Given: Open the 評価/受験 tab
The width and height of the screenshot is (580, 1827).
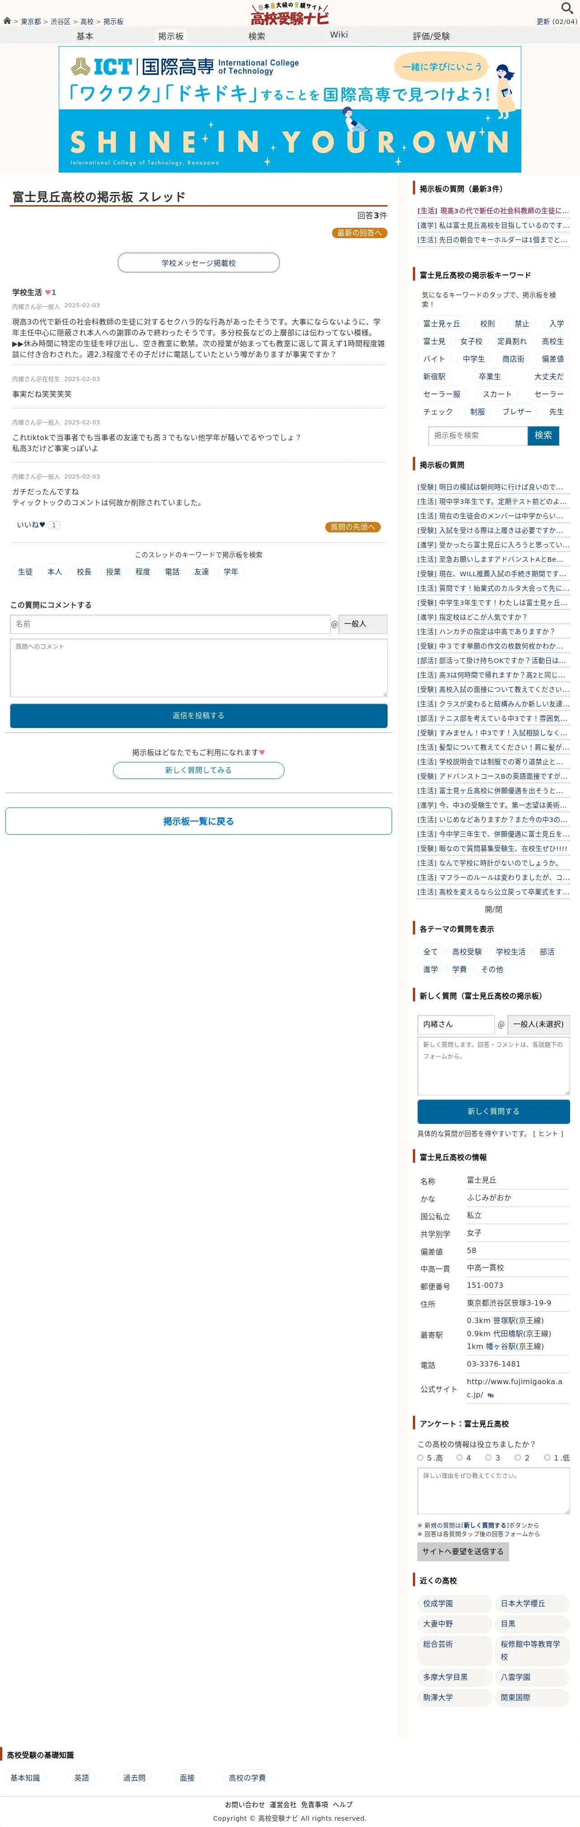Looking at the screenshot, I should click(x=431, y=36).
